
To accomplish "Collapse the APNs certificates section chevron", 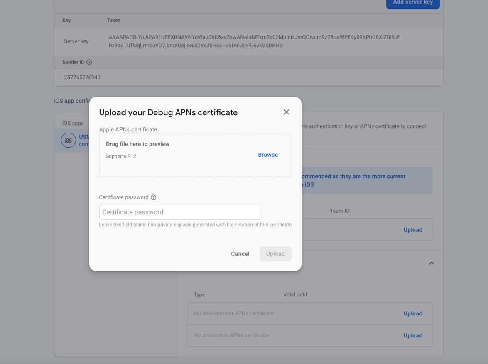I will pyautogui.click(x=432, y=263).
